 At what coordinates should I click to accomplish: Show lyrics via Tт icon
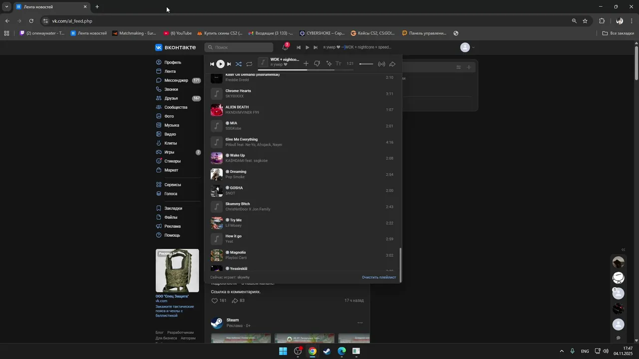point(338,64)
